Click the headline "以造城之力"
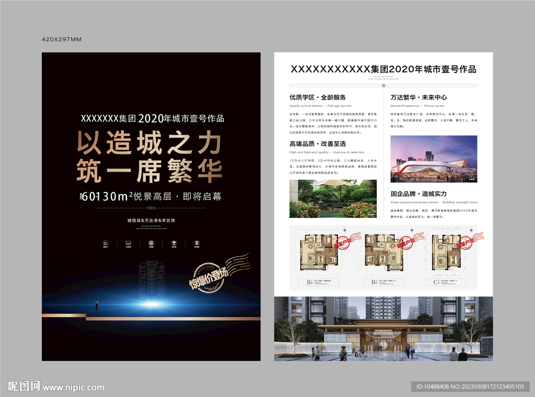This screenshot has height=397, width=535. click(149, 143)
